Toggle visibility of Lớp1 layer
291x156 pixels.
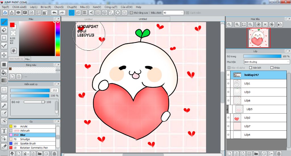(x=228, y=83)
